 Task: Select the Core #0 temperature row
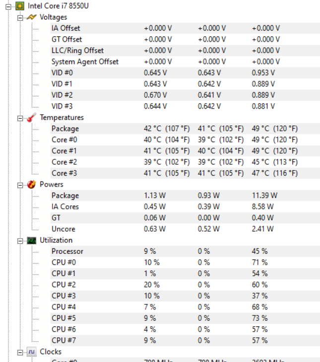pyautogui.click(x=185, y=140)
